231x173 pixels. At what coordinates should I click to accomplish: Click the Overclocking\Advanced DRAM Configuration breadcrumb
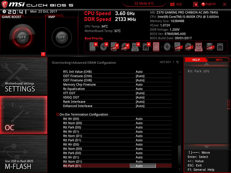(84, 63)
